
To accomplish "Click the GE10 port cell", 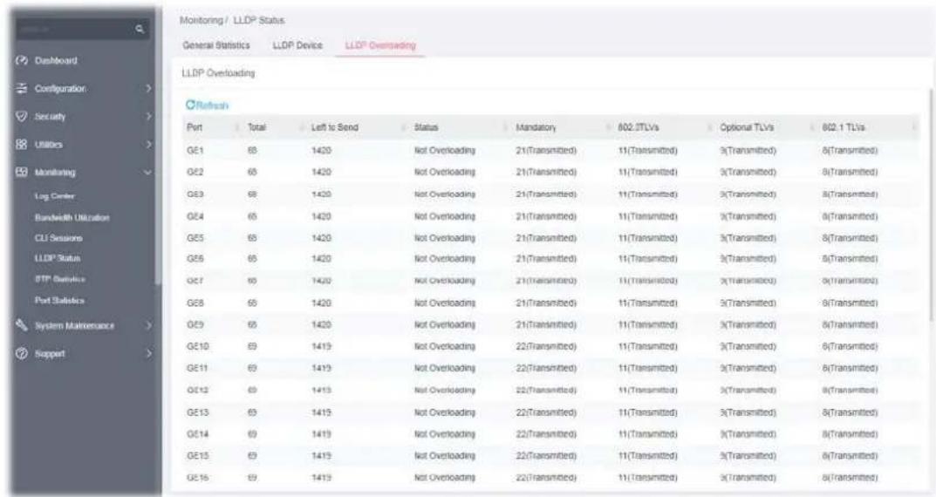I will pyautogui.click(x=198, y=346).
